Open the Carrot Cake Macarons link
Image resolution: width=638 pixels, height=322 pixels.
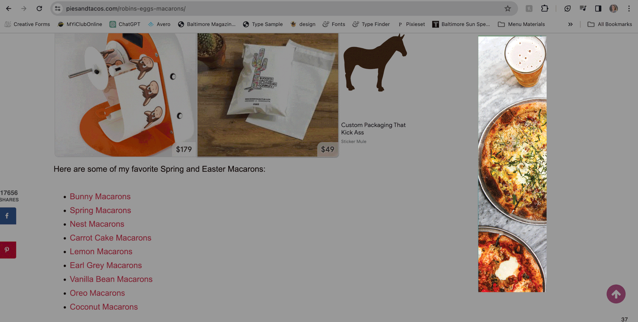point(111,238)
